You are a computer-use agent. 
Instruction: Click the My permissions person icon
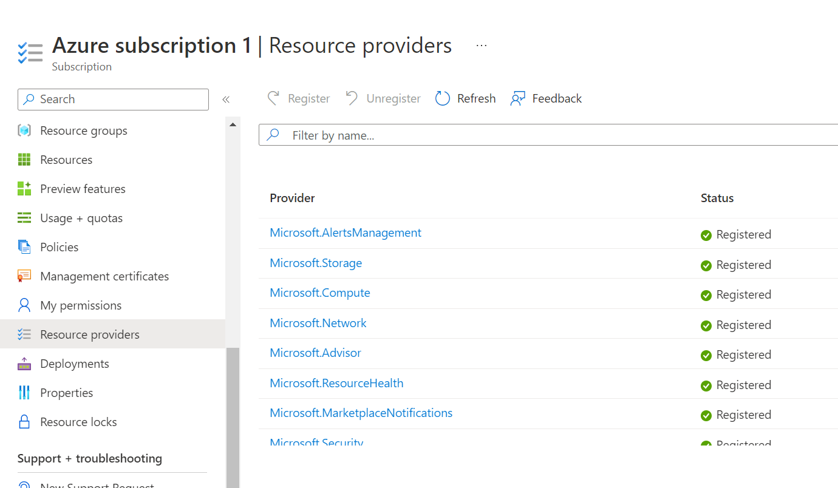(x=24, y=305)
